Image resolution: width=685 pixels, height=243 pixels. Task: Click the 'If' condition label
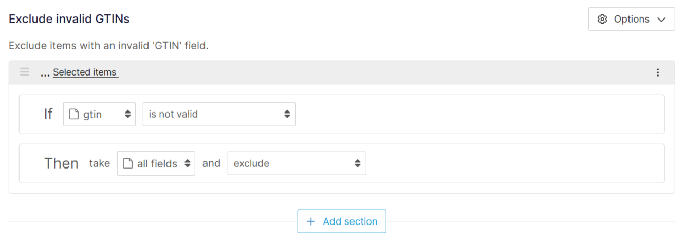point(48,114)
